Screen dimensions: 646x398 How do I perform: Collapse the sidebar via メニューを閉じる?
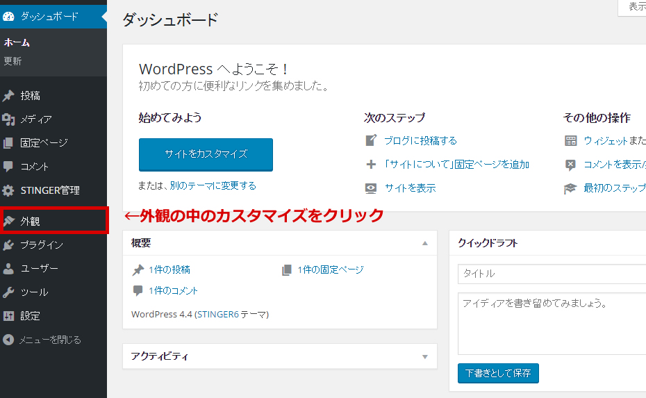42,340
